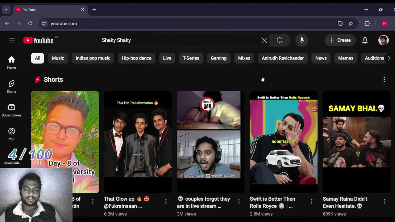395x222 pixels.
Task: Open options for 'couples forgot' short
Action: tap(239, 201)
